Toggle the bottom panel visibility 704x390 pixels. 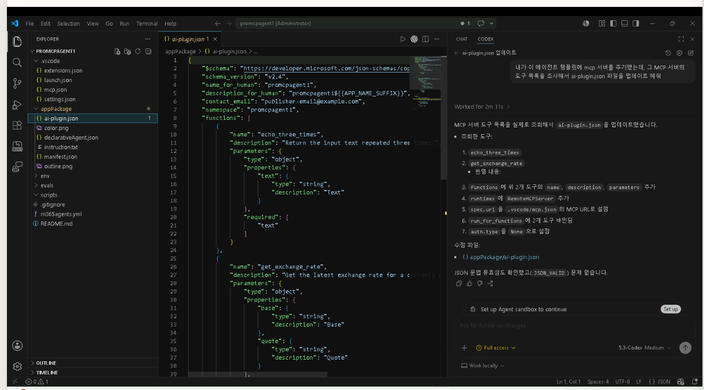[x=625, y=23]
